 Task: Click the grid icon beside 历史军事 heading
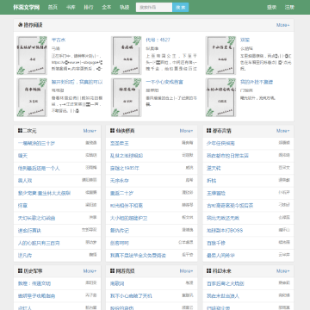click(20, 271)
